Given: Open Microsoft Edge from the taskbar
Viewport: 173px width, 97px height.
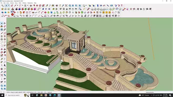Looking at the screenshot, I should pyautogui.click(x=55, y=95).
